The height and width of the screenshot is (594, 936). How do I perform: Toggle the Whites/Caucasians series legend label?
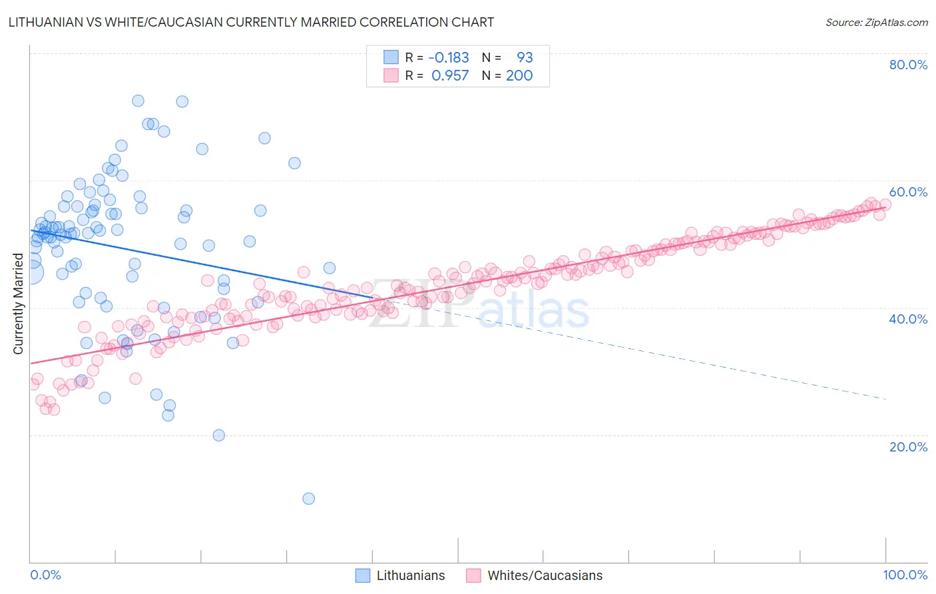tap(545, 575)
